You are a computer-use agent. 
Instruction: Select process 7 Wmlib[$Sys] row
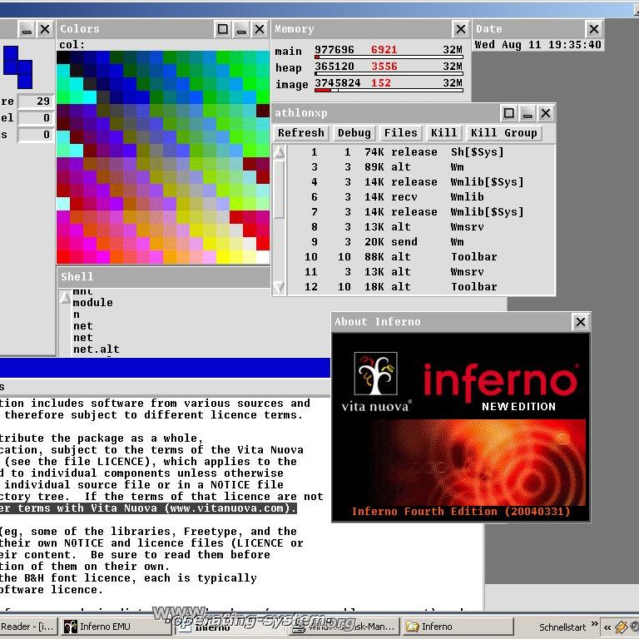420,212
